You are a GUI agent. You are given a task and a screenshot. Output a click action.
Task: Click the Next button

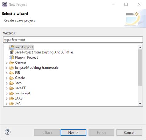click(x=73, y=132)
